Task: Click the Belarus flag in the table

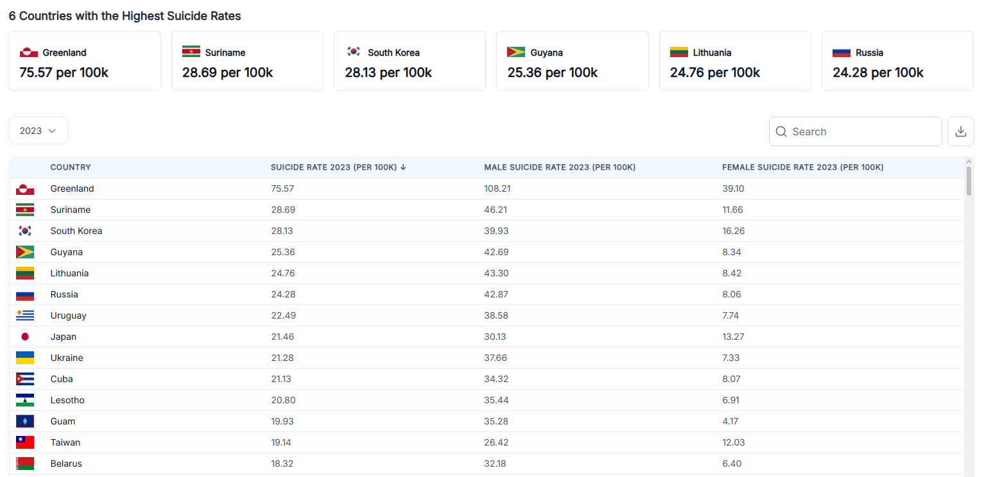Action: [25, 464]
